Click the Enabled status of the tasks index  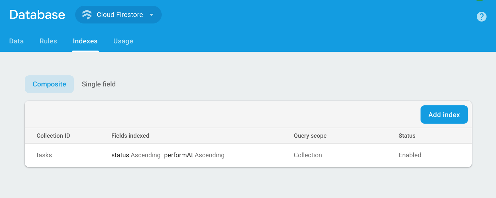click(410, 155)
